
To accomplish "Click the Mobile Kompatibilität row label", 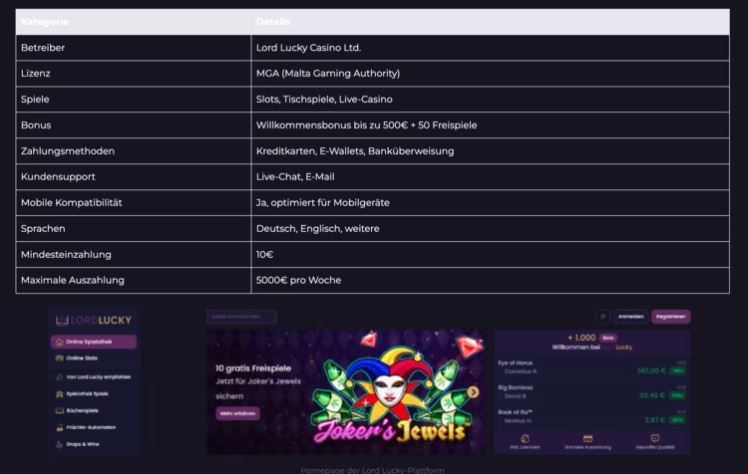I will 71,202.
